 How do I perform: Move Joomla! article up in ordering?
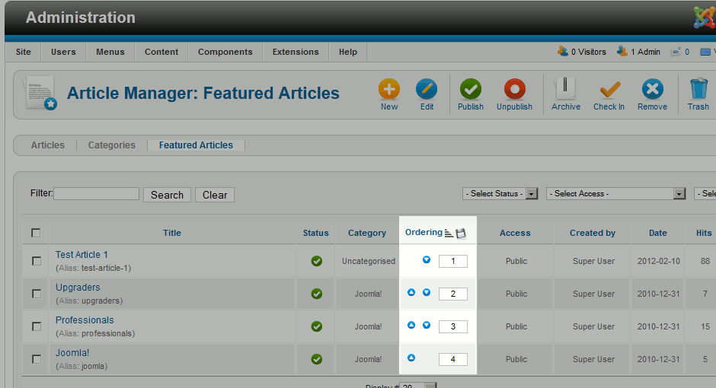click(411, 358)
